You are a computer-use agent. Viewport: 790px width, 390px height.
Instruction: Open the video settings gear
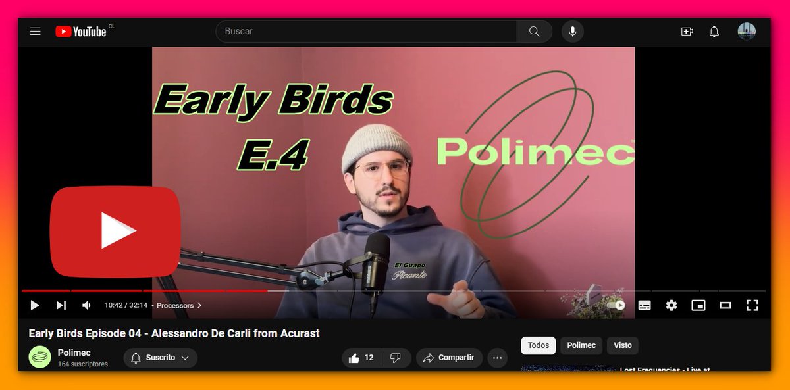[671, 305]
